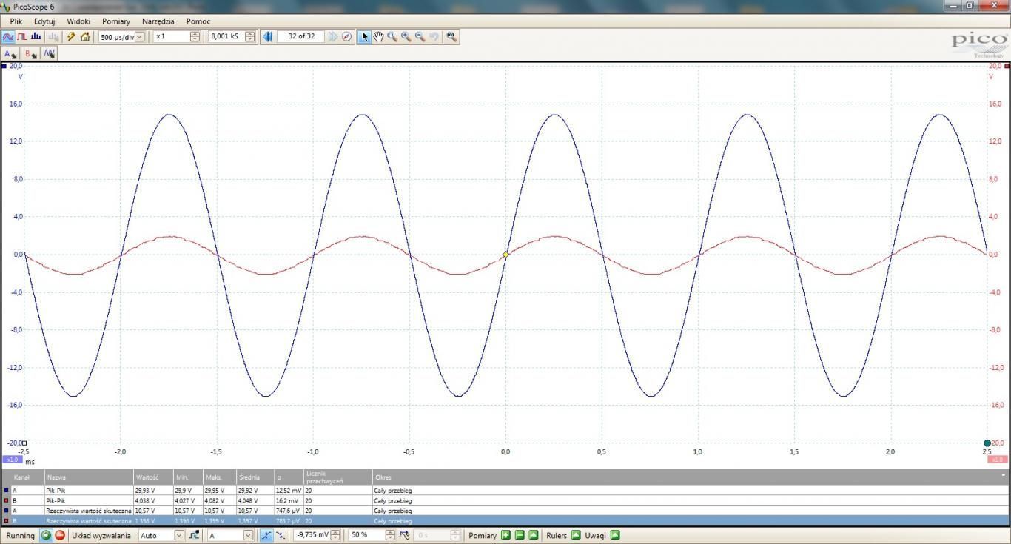Select Scope Mode waveform icon
This screenshot has width=1011, height=544.
7,36
